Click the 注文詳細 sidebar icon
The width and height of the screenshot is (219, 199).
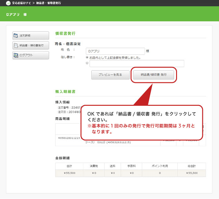click(16, 35)
